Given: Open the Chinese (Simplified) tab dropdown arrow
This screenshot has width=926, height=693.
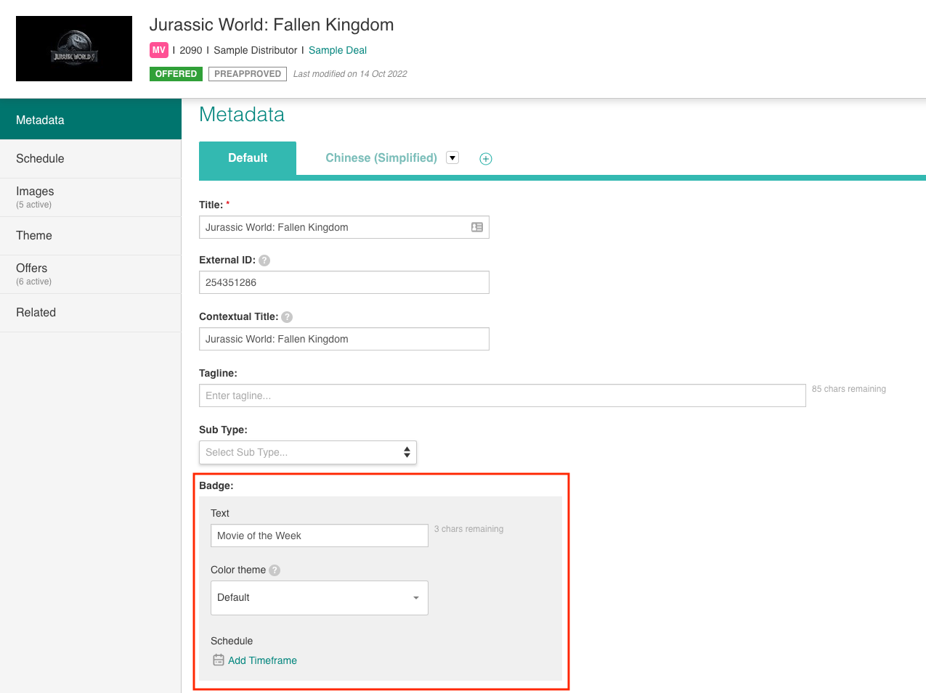Looking at the screenshot, I should 452,157.
